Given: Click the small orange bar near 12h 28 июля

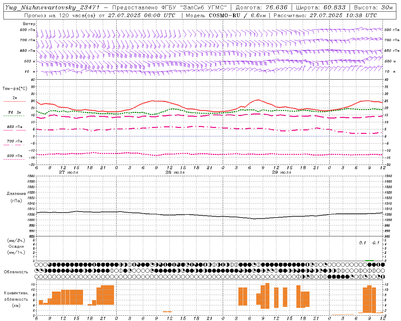Looking at the screenshot, I should tap(167, 312).
